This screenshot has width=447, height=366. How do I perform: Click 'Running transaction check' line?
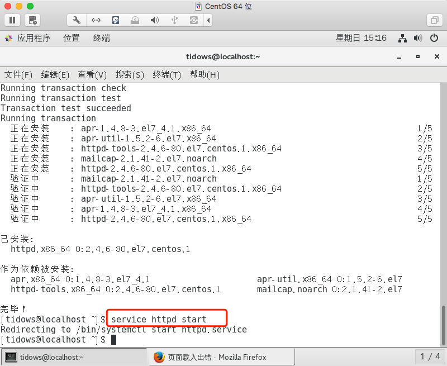coord(63,88)
